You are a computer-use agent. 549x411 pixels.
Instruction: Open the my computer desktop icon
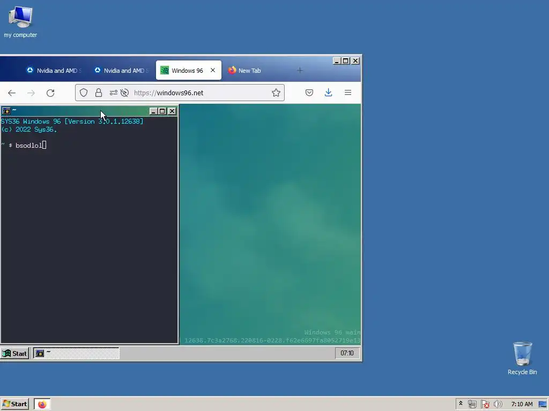(x=20, y=21)
